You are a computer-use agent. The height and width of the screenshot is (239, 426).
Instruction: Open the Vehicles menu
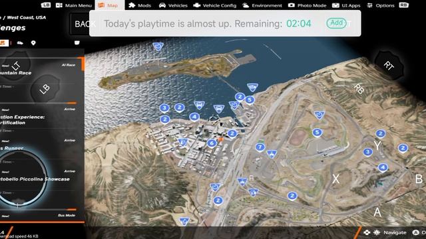[173, 5]
